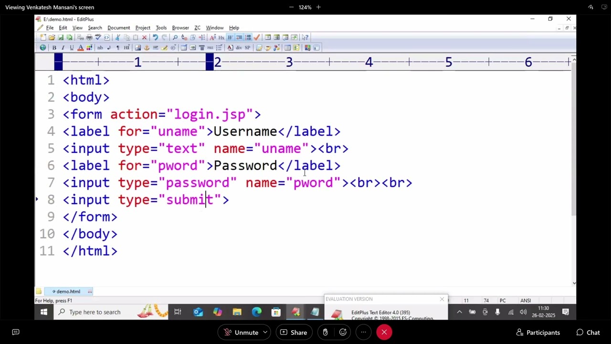The width and height of the screenshot is (611, 344).
Task: Insert PRE preformatted tag icon
Action: [x=210, y=48]
